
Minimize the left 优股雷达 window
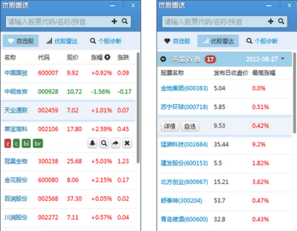112,5
